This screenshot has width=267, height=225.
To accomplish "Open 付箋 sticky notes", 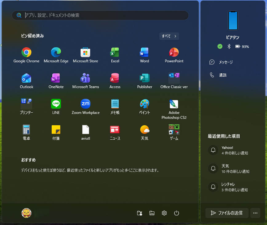I will (x=56, y=133).
